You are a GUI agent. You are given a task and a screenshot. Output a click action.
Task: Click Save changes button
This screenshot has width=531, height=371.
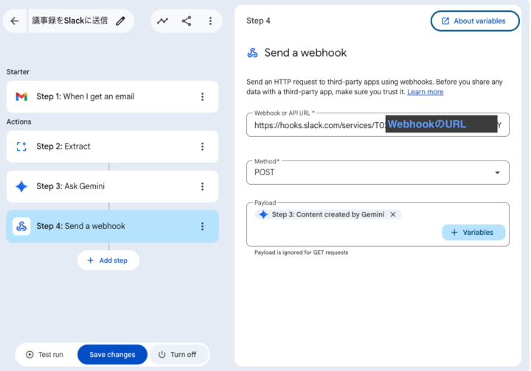coord(112,354)
